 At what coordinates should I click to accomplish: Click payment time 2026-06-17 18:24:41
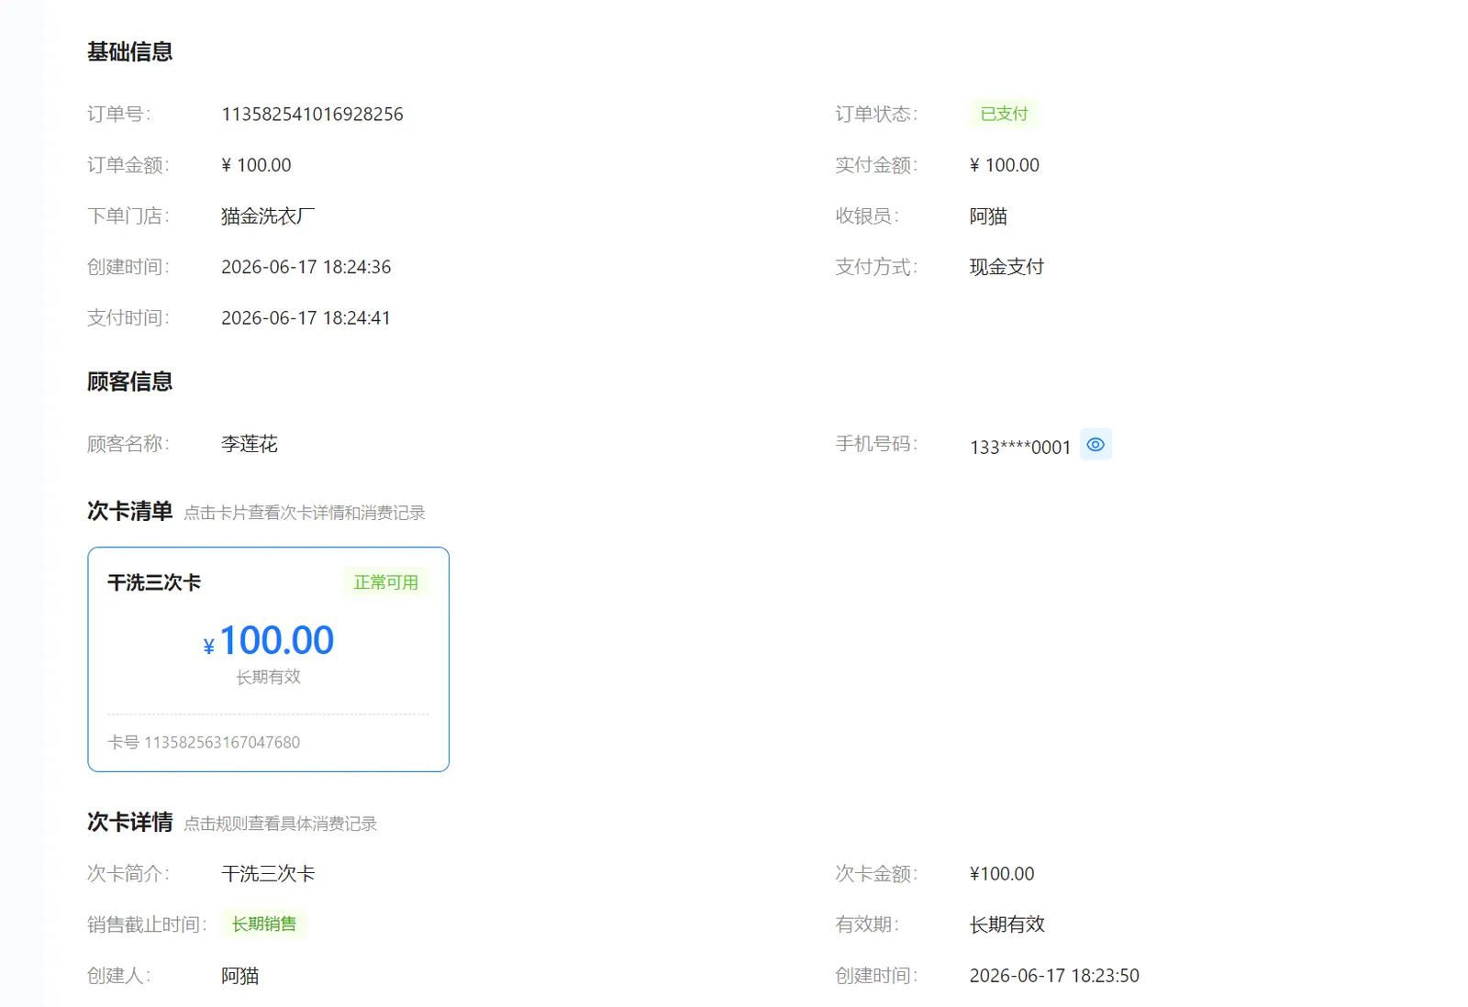click(306, 318)
